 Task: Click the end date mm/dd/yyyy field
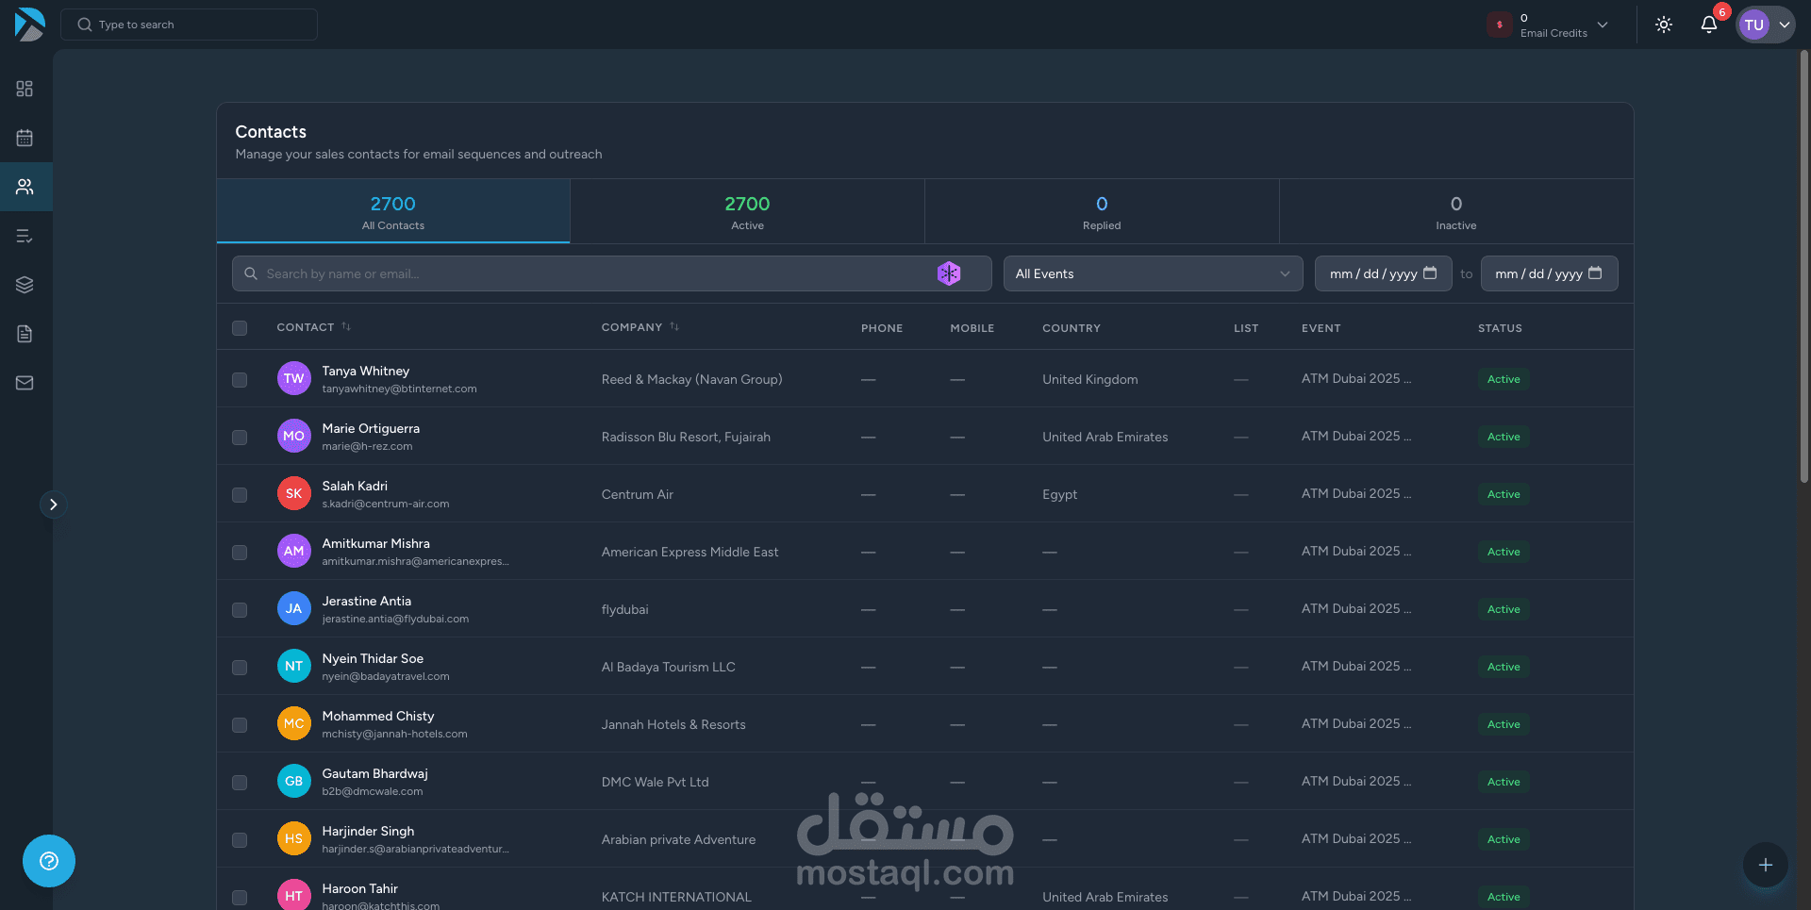(x=1549, y=273)
